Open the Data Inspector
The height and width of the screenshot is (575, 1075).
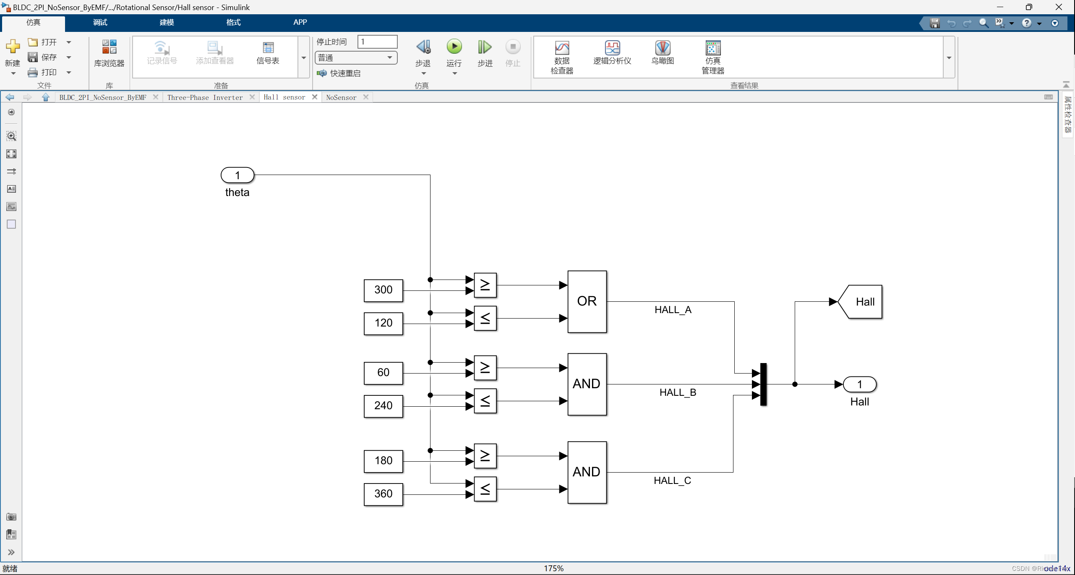pos(562,57)
